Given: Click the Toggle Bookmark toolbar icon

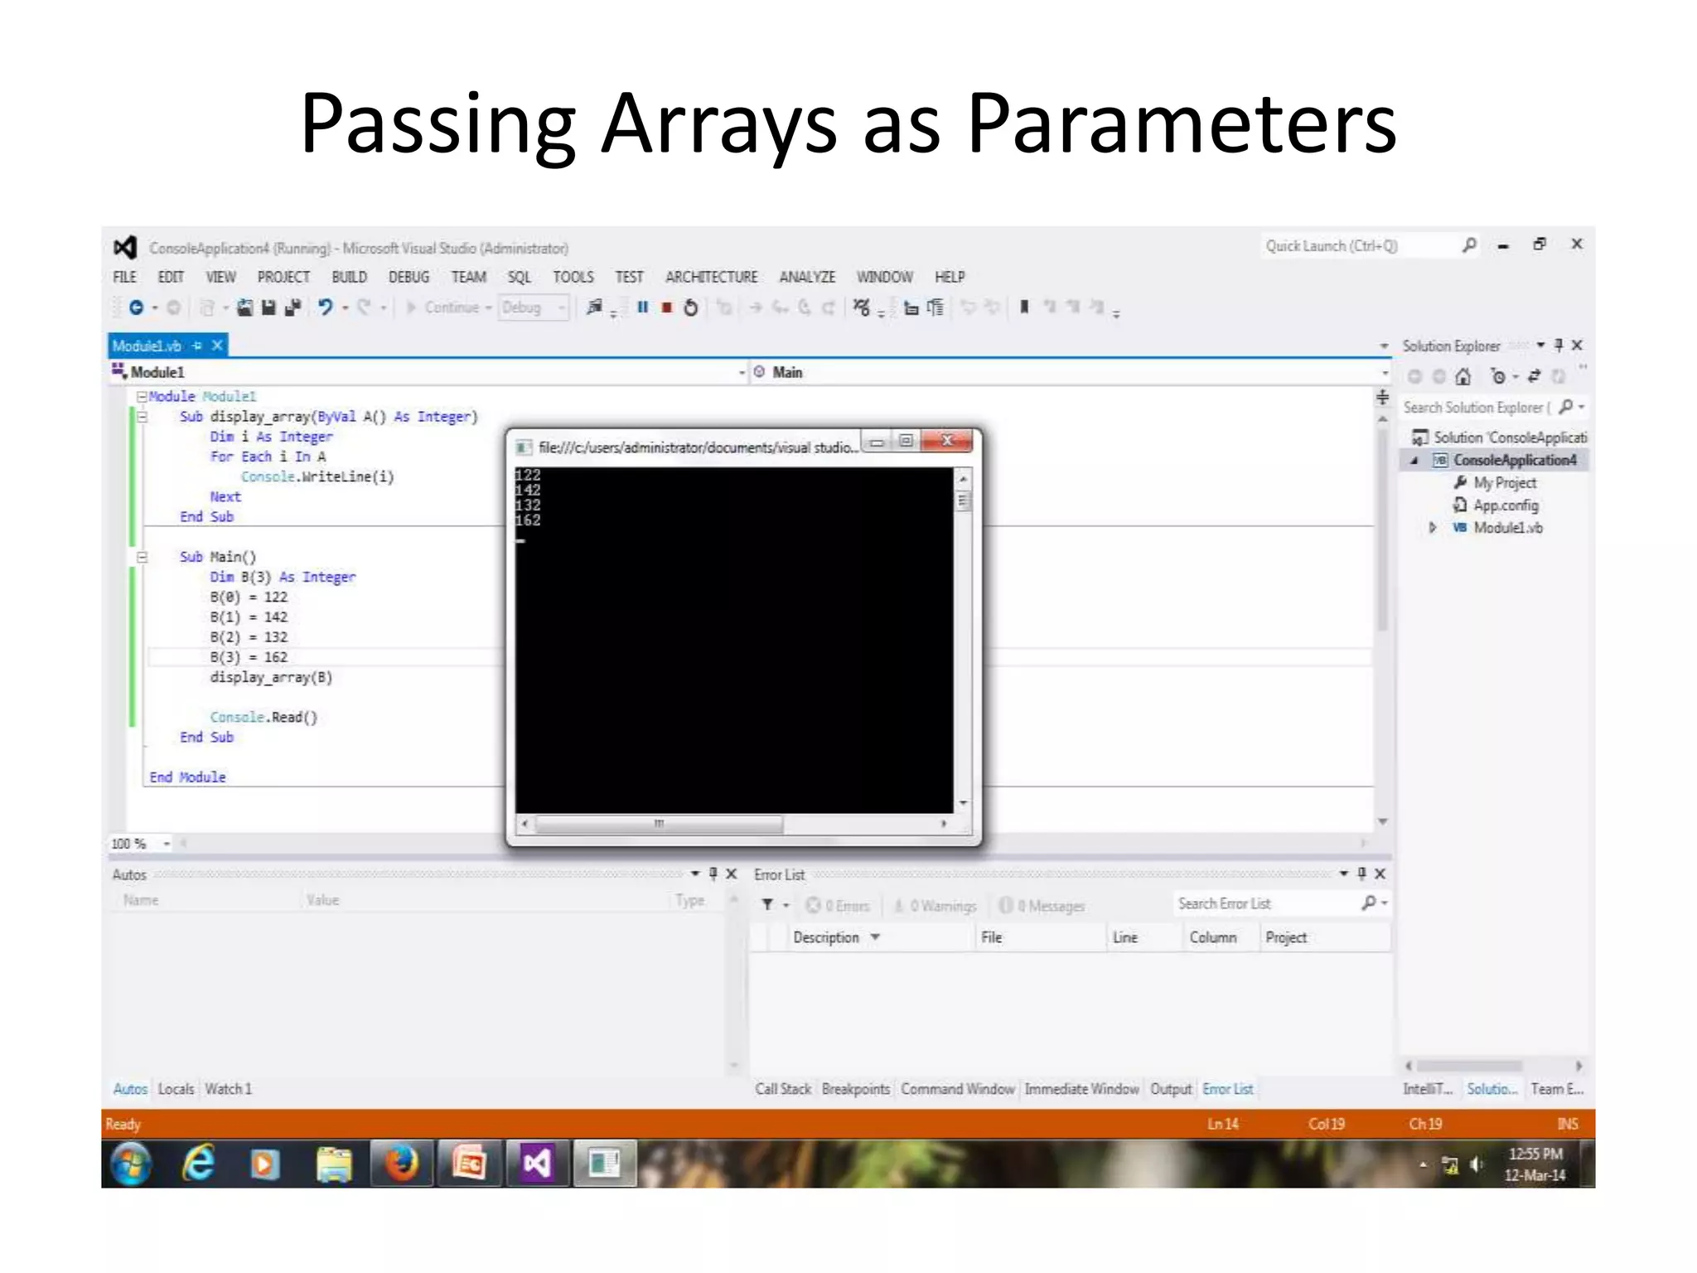Looking at the screenshot, I should pyautogui.click(x=1024, y=307).
